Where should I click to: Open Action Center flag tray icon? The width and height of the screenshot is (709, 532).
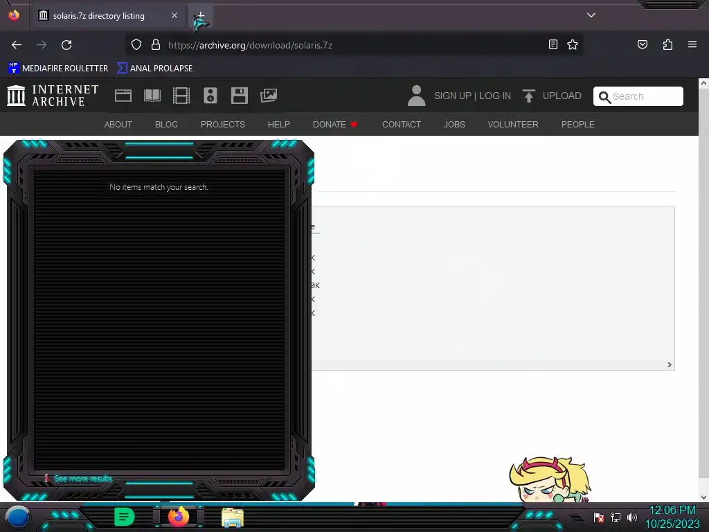pos(599,517)
